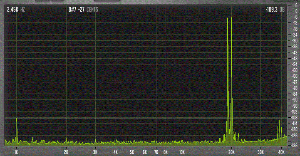Click the 20K frequency axis label
This screenshot has height=156, width=300.
pyautogui.click(x=231, y=152)
